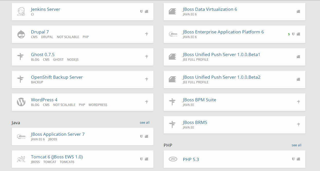
Task: Click the Drupal 7 droplet logo
Action: pyautogui.click(x=21, y=34)
